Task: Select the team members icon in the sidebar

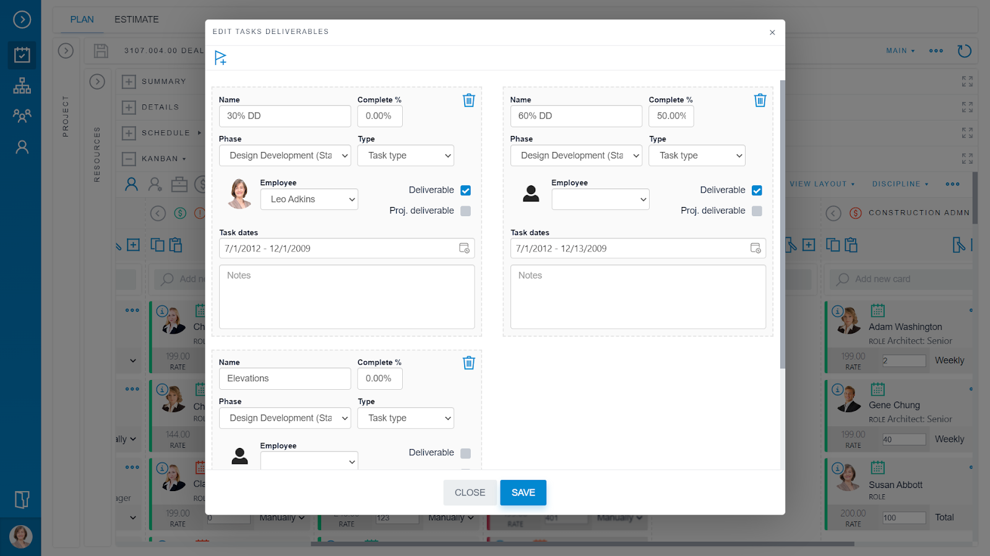Action: pyautogui.click(x=22, y=116)
